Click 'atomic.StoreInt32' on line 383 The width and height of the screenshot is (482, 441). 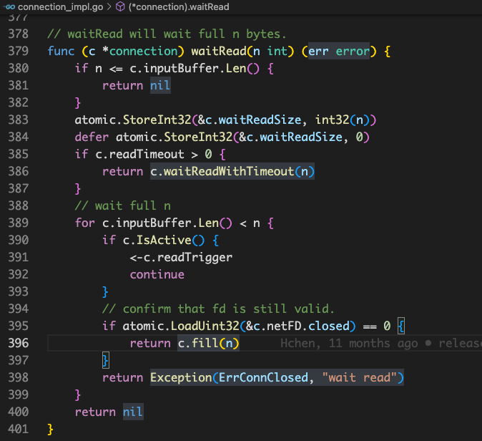133,120
